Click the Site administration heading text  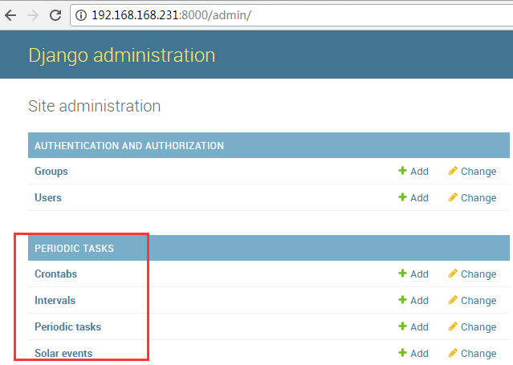95,107
